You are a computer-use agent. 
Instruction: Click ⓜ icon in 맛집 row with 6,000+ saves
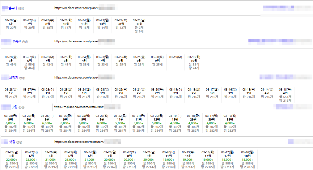coord(20,108)
